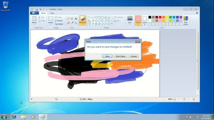Screen dimensions: 214x120
Task: Click the vertical scrollbar down arrow
Action: 197,96
